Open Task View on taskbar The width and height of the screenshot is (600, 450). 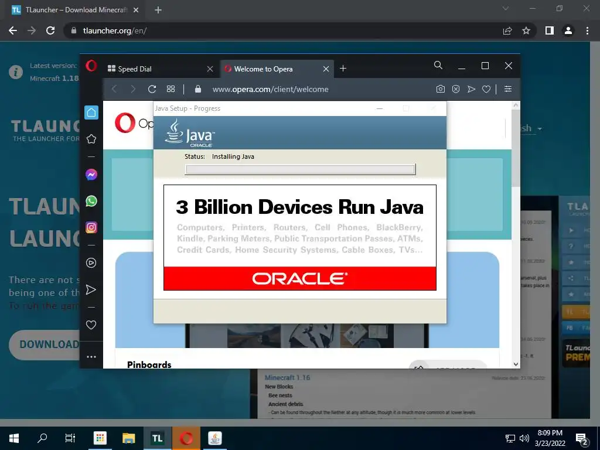(x=70, y=438)
